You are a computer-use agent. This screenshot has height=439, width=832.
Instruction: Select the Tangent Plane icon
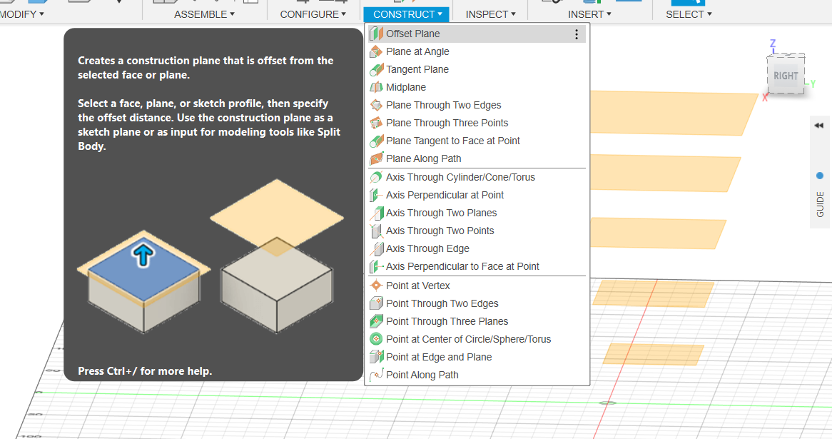pos(376,69)
